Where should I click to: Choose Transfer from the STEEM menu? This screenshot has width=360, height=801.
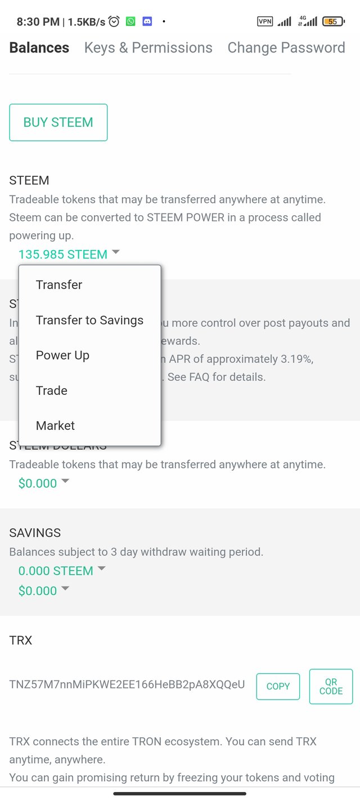pos(59,284)
